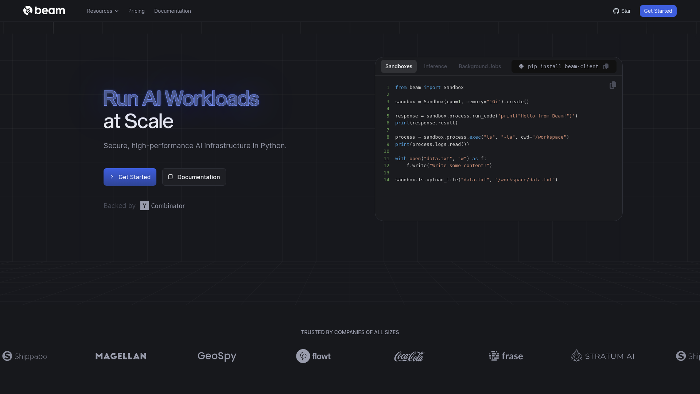700x394 pixels.
Task: Click the Beam logo in header
Action: tap(44, 11)
